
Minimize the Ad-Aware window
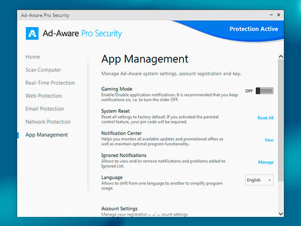pyautogui.click(x=271, y=15)
